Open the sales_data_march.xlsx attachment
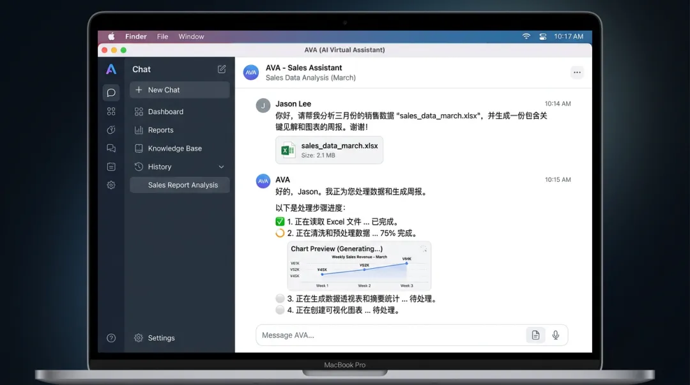 [329, 150]
